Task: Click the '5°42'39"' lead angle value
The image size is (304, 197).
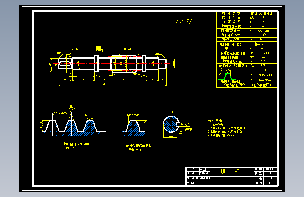Action: [x=264, y=31]
